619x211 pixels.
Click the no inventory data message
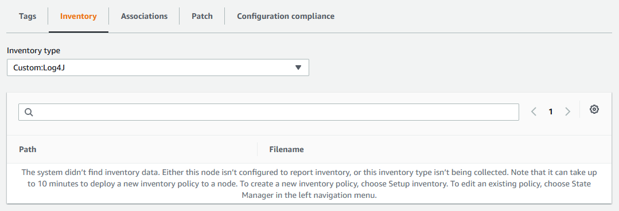309,184
